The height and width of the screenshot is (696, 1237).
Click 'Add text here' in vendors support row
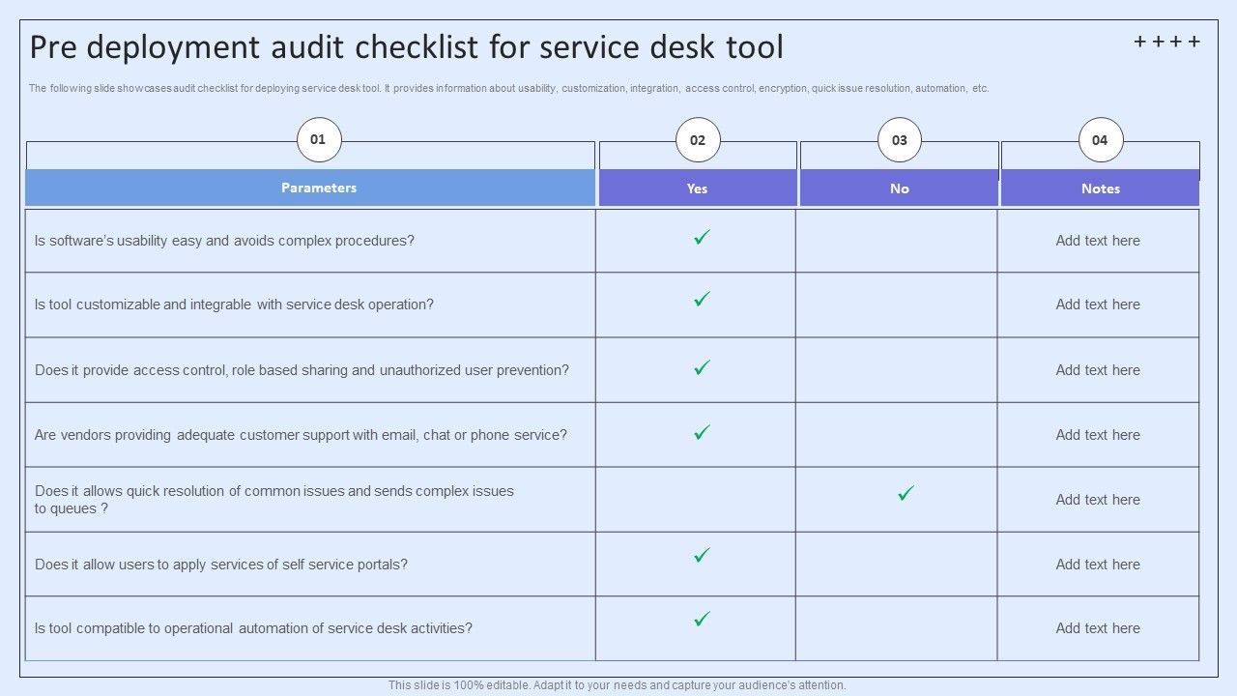(x=1098, y=435)
